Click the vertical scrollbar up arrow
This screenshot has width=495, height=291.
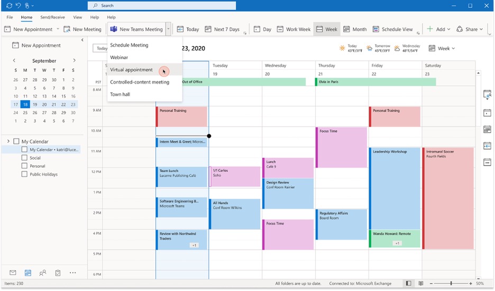point(478,73)
